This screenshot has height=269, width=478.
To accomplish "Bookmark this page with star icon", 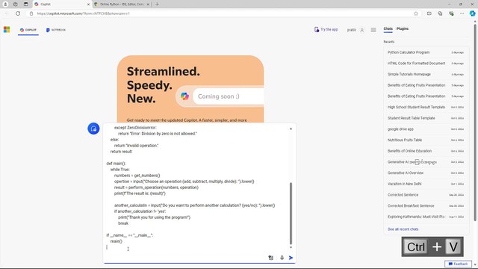I will 416,13.
